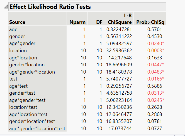Select the Nparm column header

coord(77,22)
